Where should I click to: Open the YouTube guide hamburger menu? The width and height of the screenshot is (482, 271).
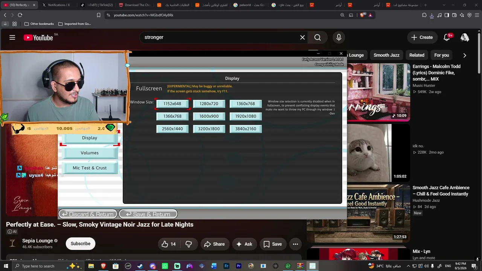[x=12, y=37]
